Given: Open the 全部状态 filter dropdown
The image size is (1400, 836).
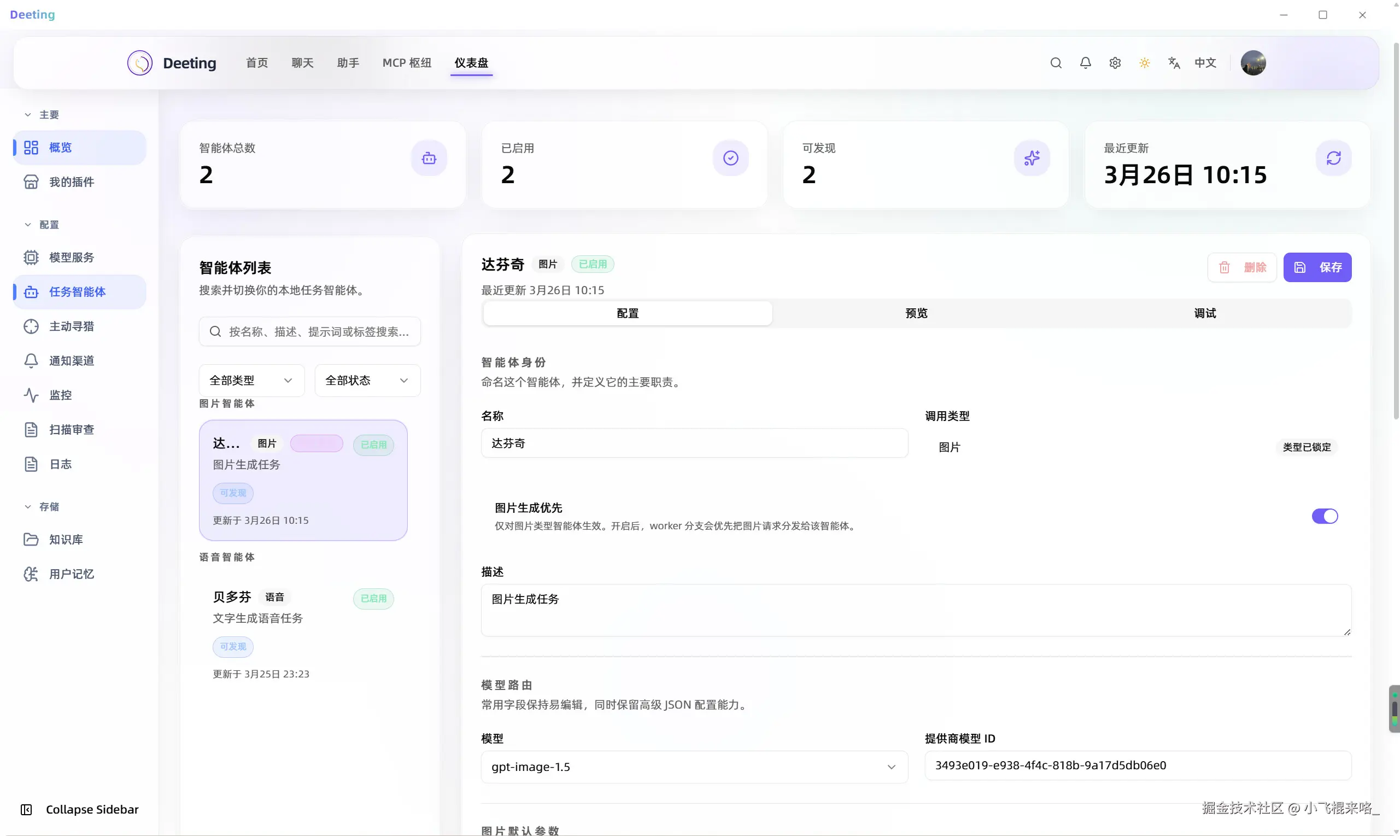Looking at the screenshot, I should (367, 380).
